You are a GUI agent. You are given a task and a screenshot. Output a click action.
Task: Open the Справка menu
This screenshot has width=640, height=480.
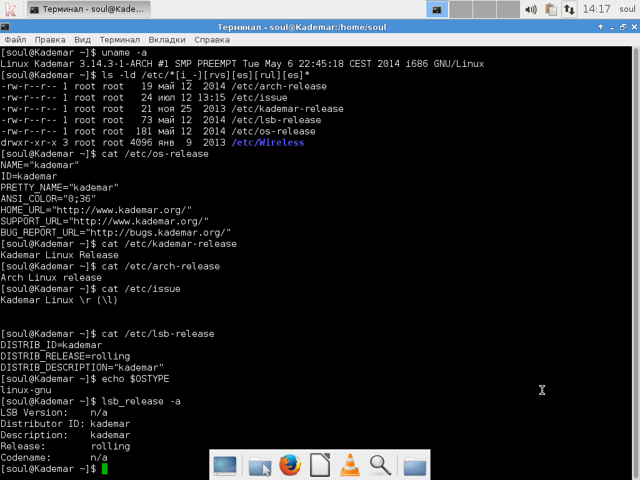pyautogui.click(x=212, y=39)
